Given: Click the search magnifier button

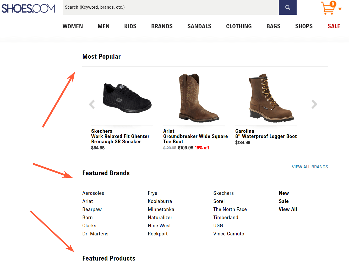Looking at the screenshot, I should click(288, 7).
